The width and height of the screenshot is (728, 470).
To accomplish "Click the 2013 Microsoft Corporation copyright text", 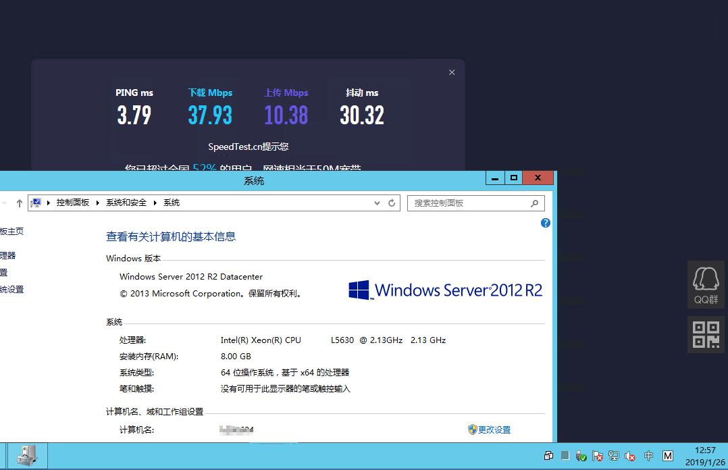I will click(x=211, y=294).
